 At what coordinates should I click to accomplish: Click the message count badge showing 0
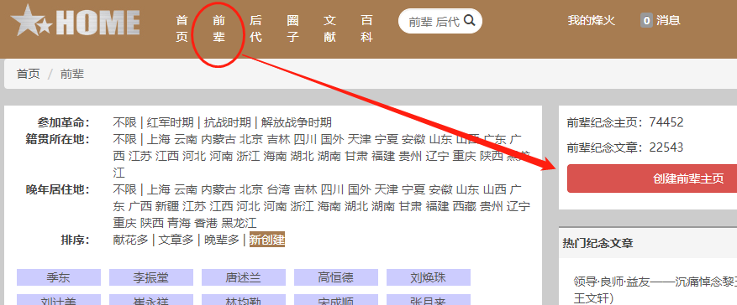click(646, 21)
